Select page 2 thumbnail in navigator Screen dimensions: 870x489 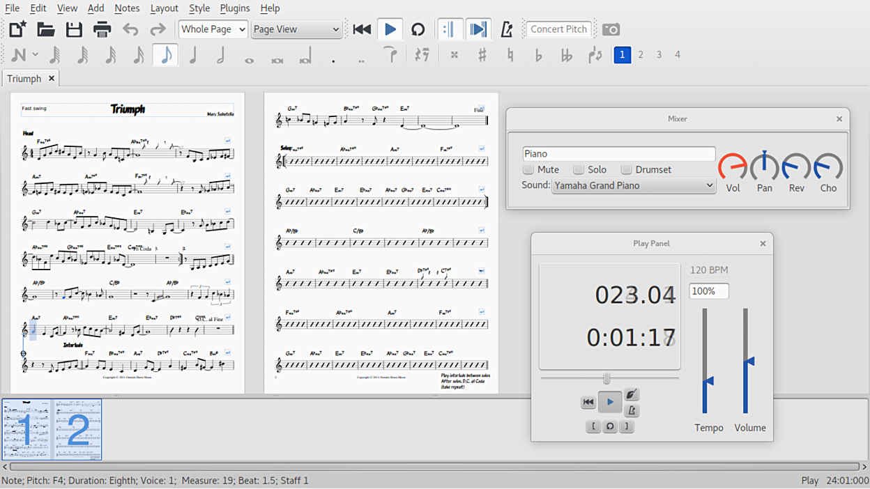click(77, 429)
